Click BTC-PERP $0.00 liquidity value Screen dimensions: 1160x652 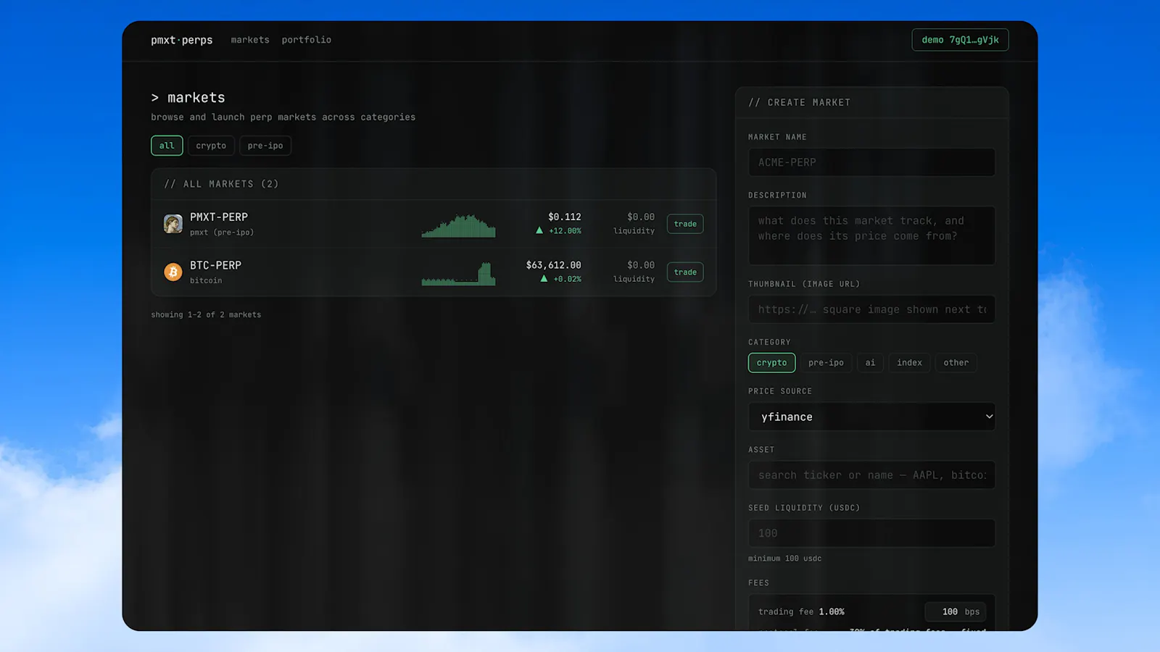(x=640, y=265)
